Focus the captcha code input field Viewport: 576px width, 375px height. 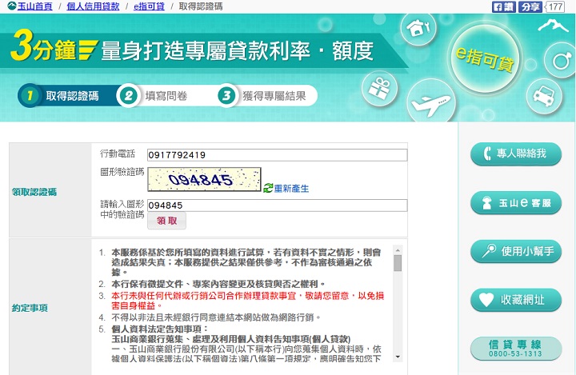tap(277, 205)
